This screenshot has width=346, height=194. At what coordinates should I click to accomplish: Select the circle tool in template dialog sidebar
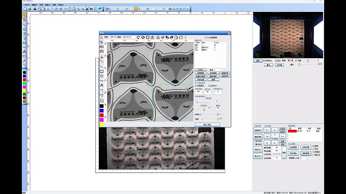point(102,76)
